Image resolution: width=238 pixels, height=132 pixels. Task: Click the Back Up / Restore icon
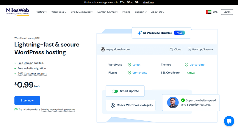(189, 49)
